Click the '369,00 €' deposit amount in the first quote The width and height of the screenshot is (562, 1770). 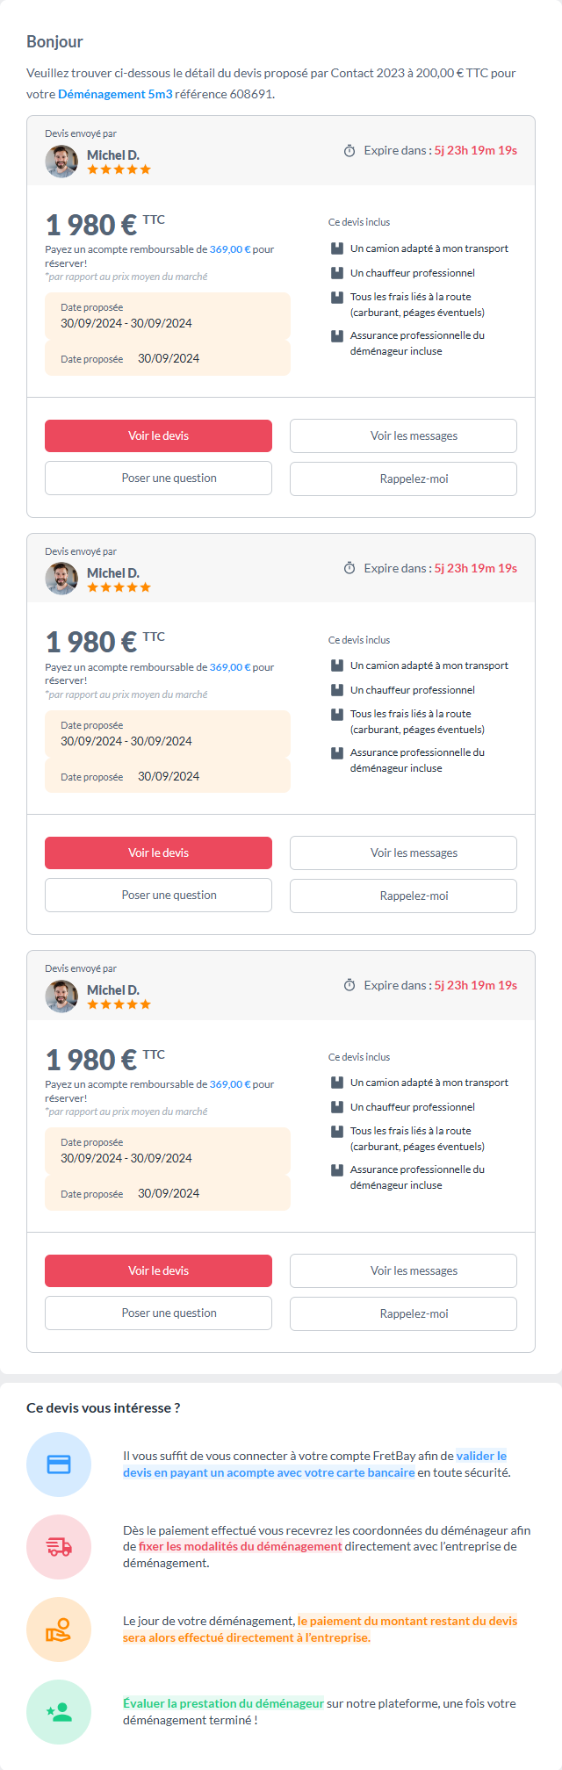click(x=230, y=249)
